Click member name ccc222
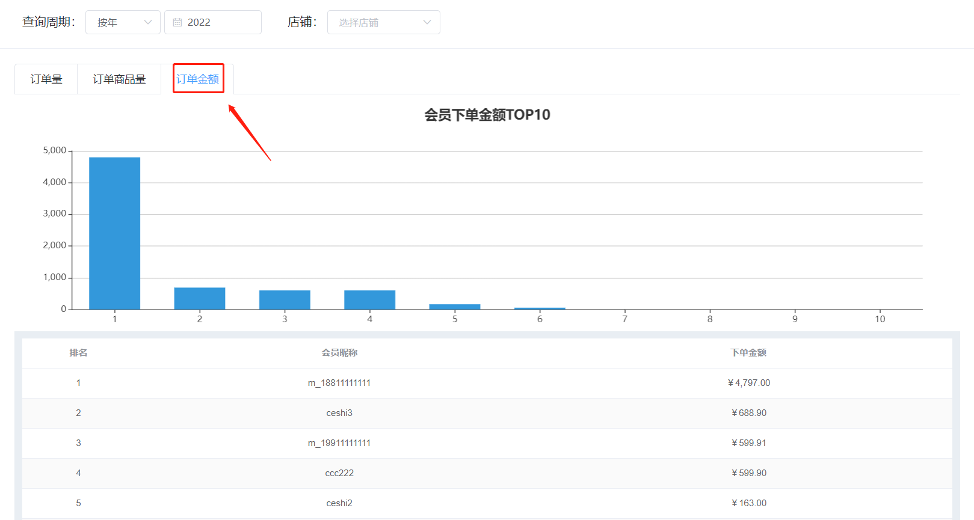 pos(339,473)
